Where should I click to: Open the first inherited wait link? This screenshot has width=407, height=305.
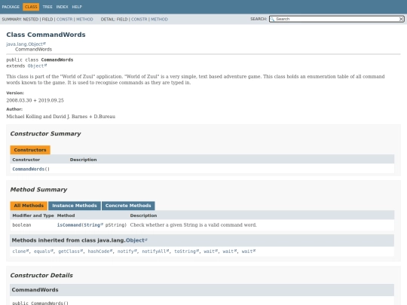pos(210,252)
